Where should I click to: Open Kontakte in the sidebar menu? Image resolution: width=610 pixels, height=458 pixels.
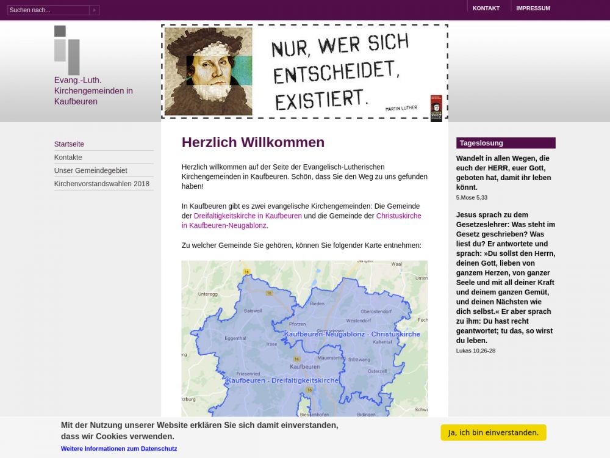pyautogui.click(x=68, y=158)
